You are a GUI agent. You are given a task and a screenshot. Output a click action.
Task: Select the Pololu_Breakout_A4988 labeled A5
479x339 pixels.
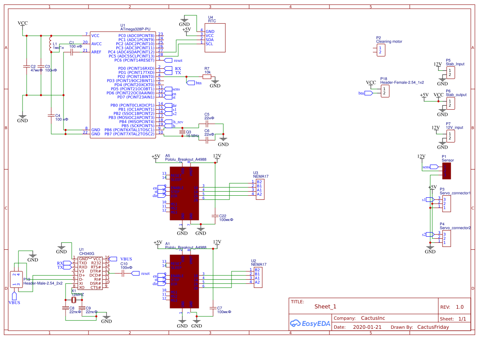[x=184, y=192]
